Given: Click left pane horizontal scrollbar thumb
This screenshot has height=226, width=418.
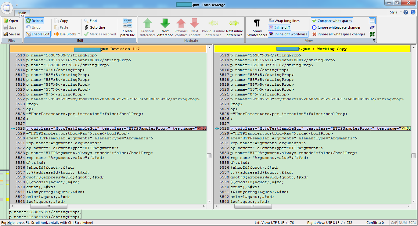Looking at the screenshot, I should (49, 206).
